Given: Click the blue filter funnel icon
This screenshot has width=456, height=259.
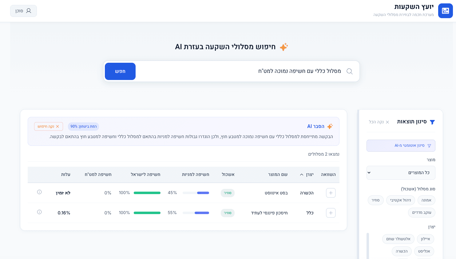Looking at the screenshot, I should (x=432, y=122).
